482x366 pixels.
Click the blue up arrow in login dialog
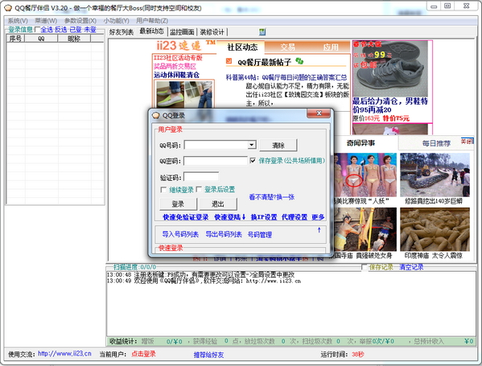click(319, 230)
